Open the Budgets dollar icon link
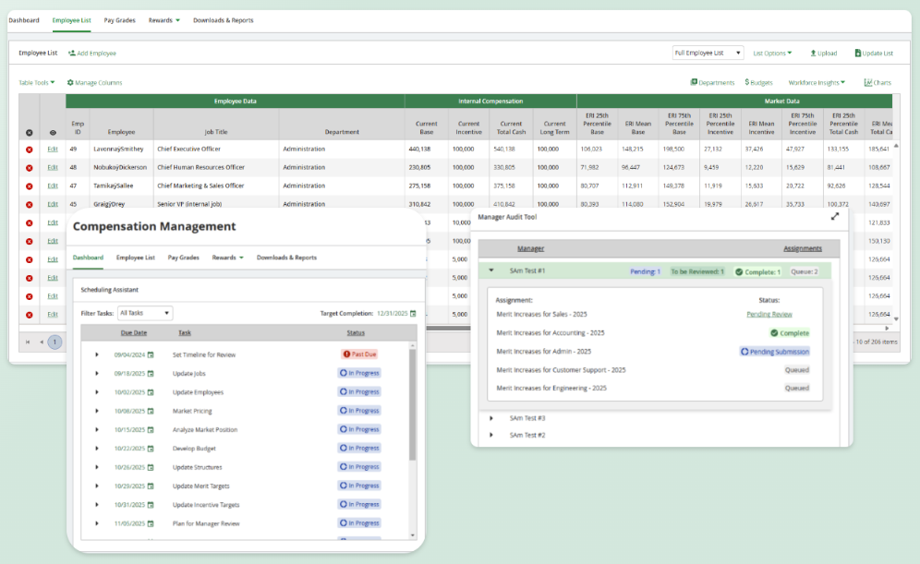 [747, 82]
